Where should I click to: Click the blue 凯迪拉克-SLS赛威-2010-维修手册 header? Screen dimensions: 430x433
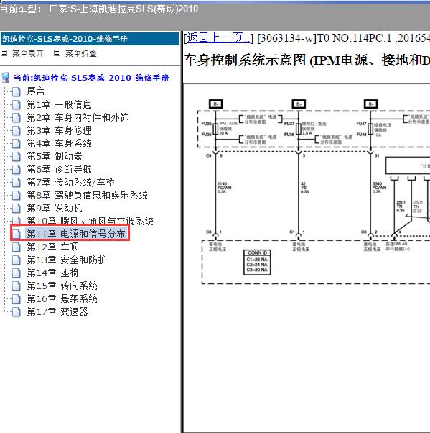coord(90,39)
